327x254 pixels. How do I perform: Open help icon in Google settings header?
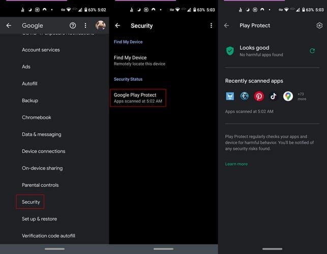(73, 25)
